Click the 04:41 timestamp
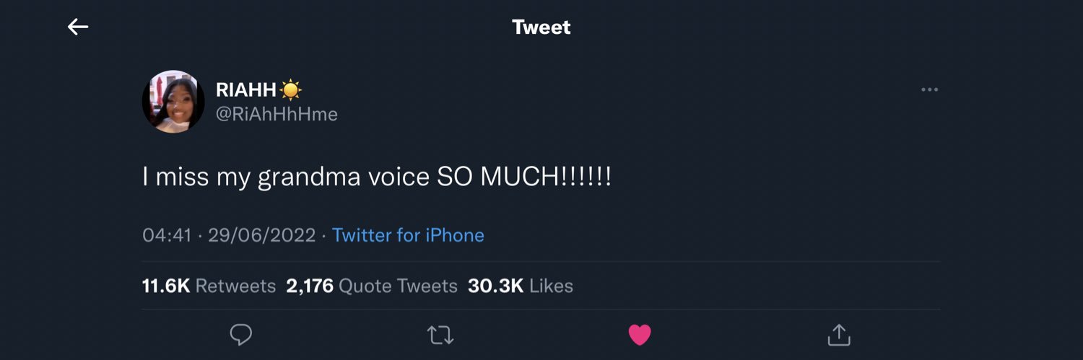This screenshot has width=1083, height=360. (167, 235)
